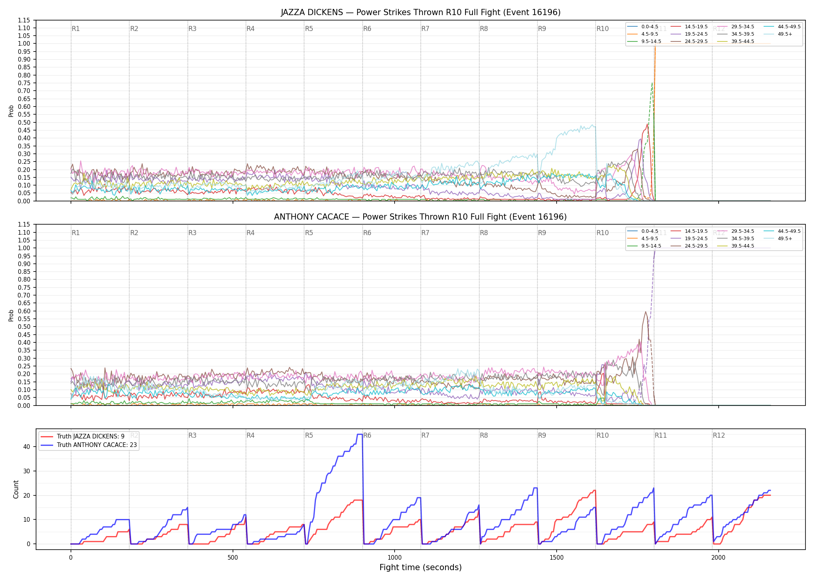Select 44.5-49.5 legend entry in Jazza Dickens chart
Image resolution: width=814 pixels, height=581 pixels.
[x=782, y=27]
